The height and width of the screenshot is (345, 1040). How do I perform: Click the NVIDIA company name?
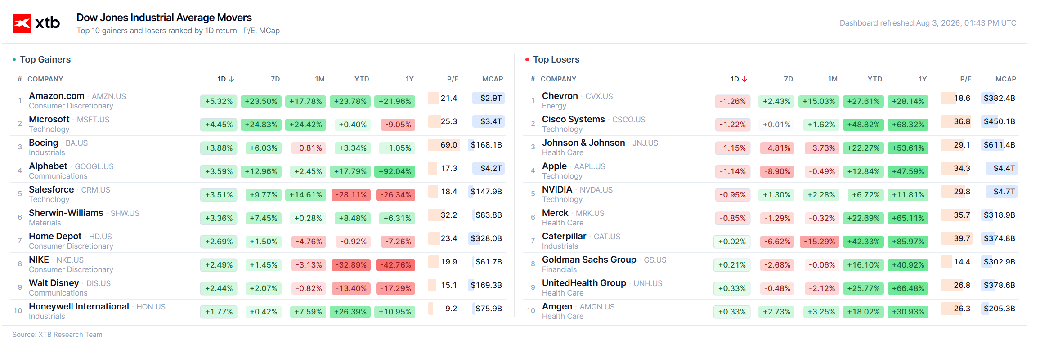click(557, 189)
